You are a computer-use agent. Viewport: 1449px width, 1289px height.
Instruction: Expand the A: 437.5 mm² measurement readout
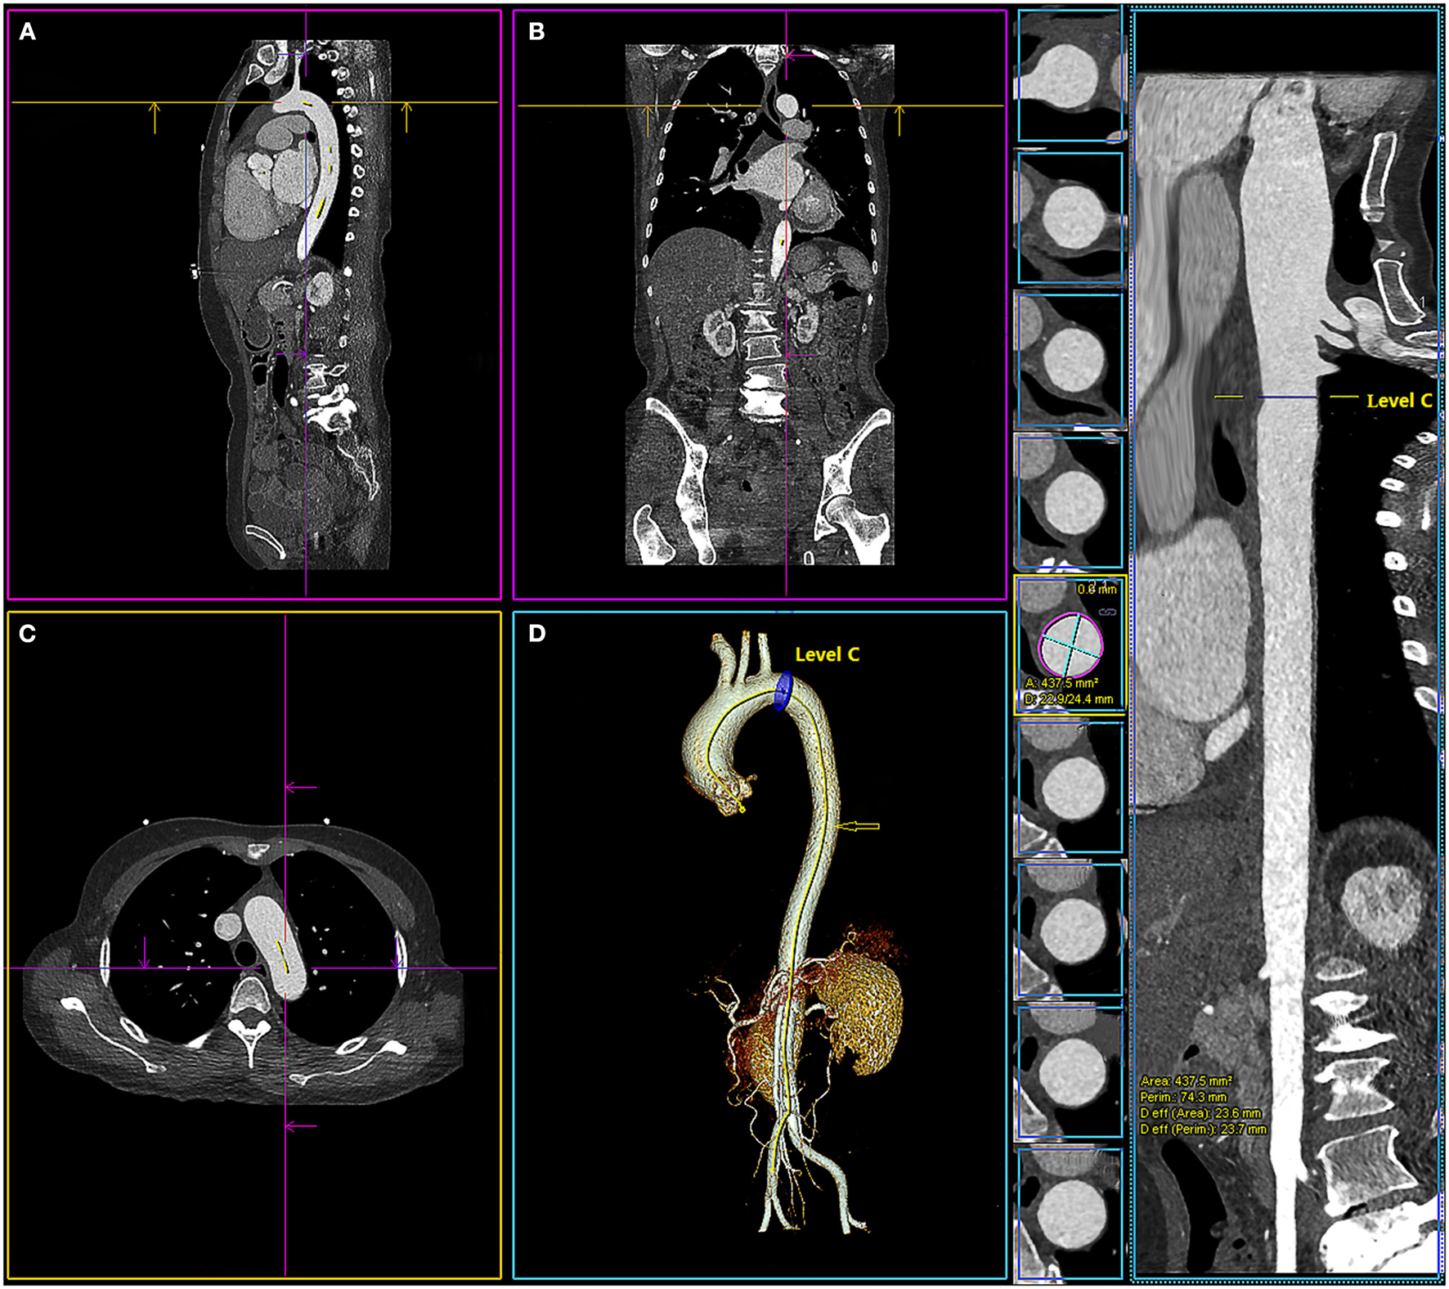[1061, 684]
